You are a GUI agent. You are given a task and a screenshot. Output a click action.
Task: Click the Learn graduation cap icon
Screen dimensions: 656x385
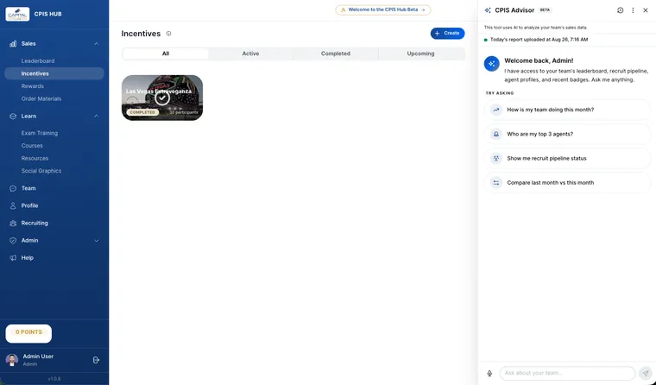13,116
